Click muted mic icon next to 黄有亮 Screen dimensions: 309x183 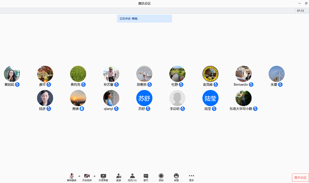pos(83,84)
